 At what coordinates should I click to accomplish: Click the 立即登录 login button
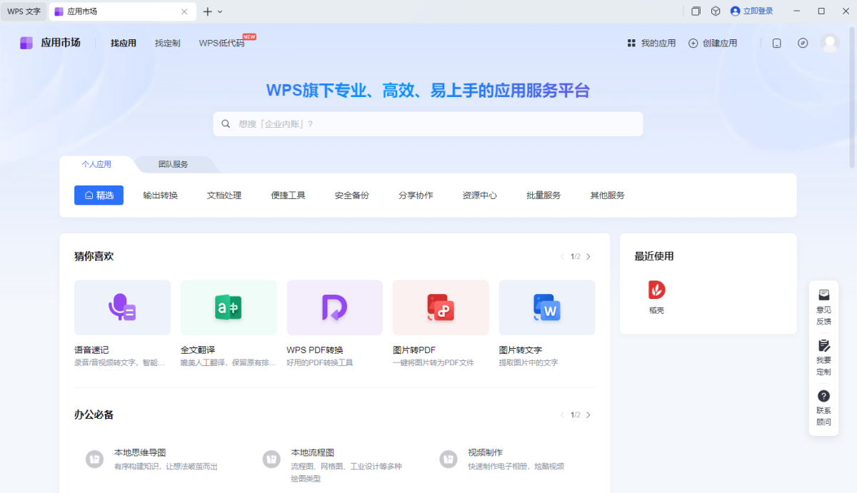click(x=752, y=11)
